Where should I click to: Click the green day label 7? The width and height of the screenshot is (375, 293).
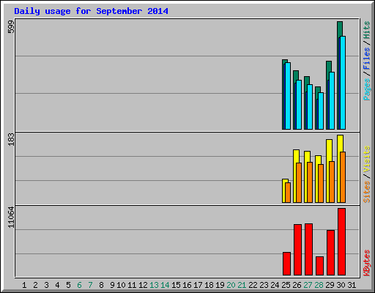(x=90, y=285)
